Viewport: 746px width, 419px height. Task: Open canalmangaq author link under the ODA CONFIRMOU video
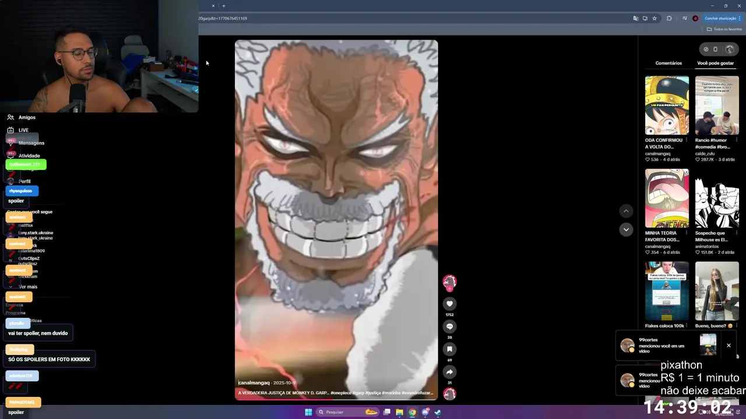tap(657, 154)
